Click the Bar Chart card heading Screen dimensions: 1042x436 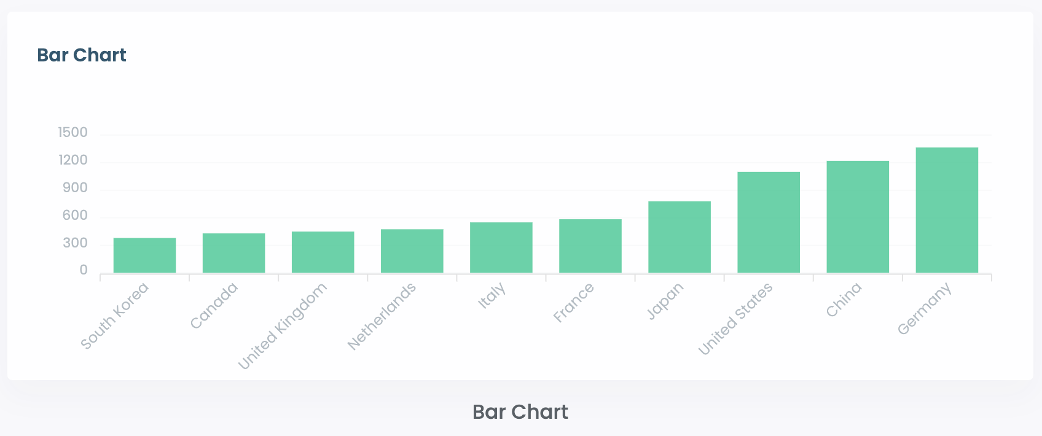(x=82, y=55)
